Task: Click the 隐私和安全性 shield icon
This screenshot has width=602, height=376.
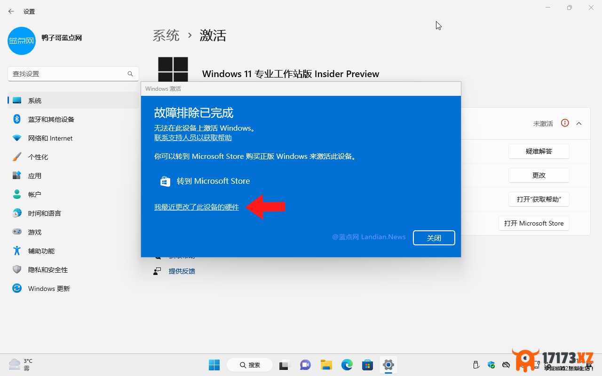Action: click(x=17, y=269)
